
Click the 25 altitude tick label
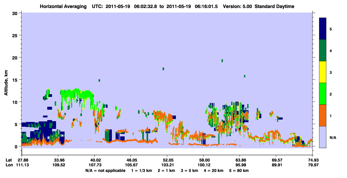click(15, 35)
